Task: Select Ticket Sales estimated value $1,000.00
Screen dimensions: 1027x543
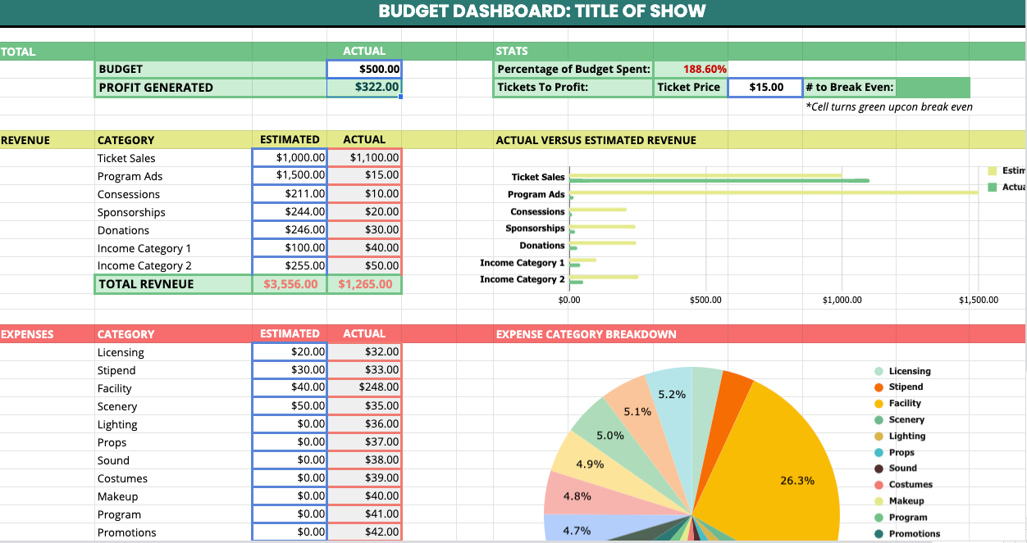Action: [x=290, y=157]
